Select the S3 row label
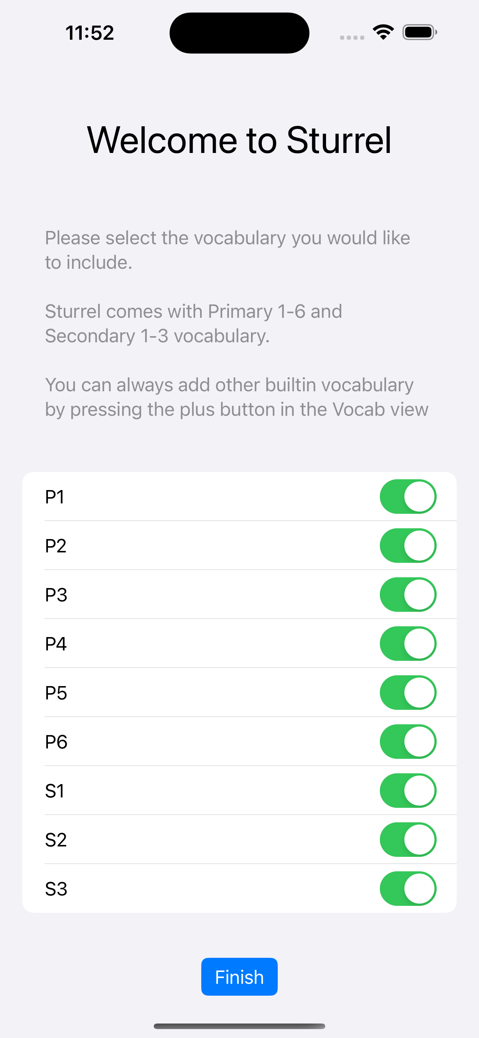479x1038 pixels. (56, 889)
